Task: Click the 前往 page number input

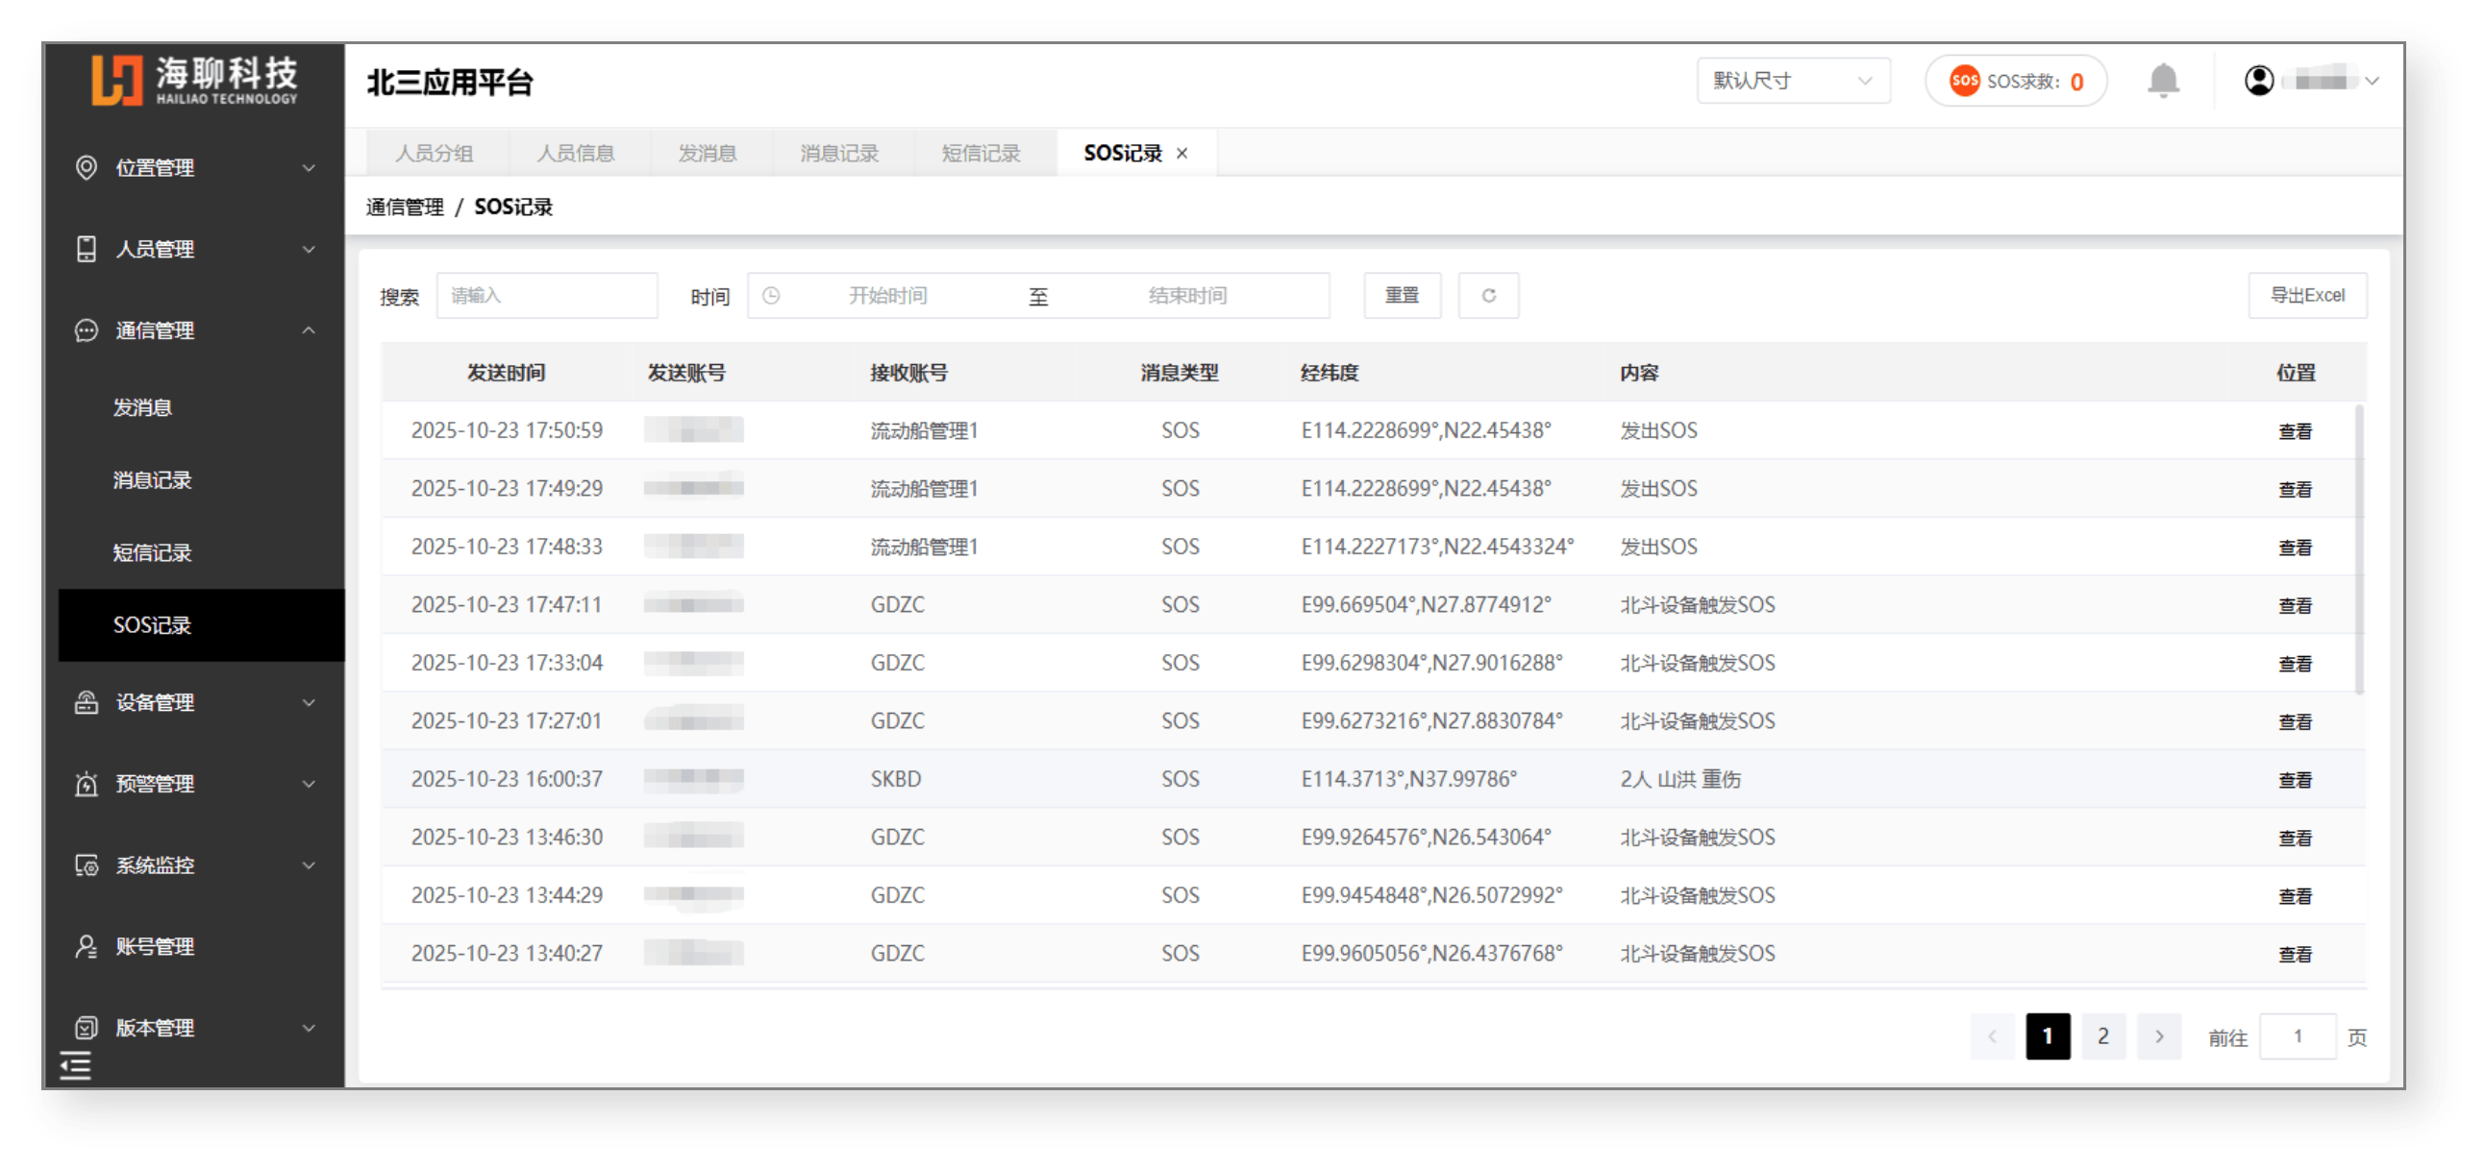Action: (2297, 1036)
